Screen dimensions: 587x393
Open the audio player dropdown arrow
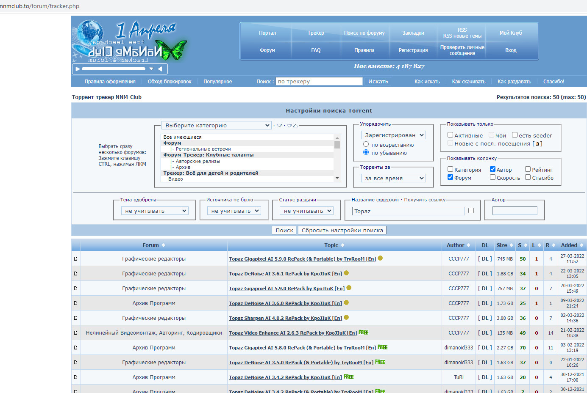click(151, 69)
